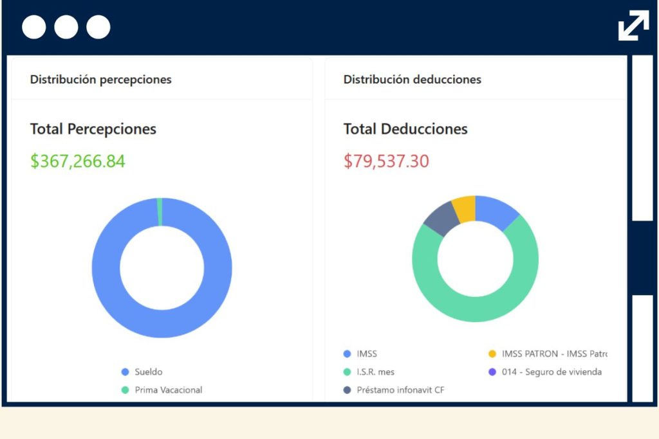
Task: Click the blue IMSS legend marker
Action: (x=348, y=354)
